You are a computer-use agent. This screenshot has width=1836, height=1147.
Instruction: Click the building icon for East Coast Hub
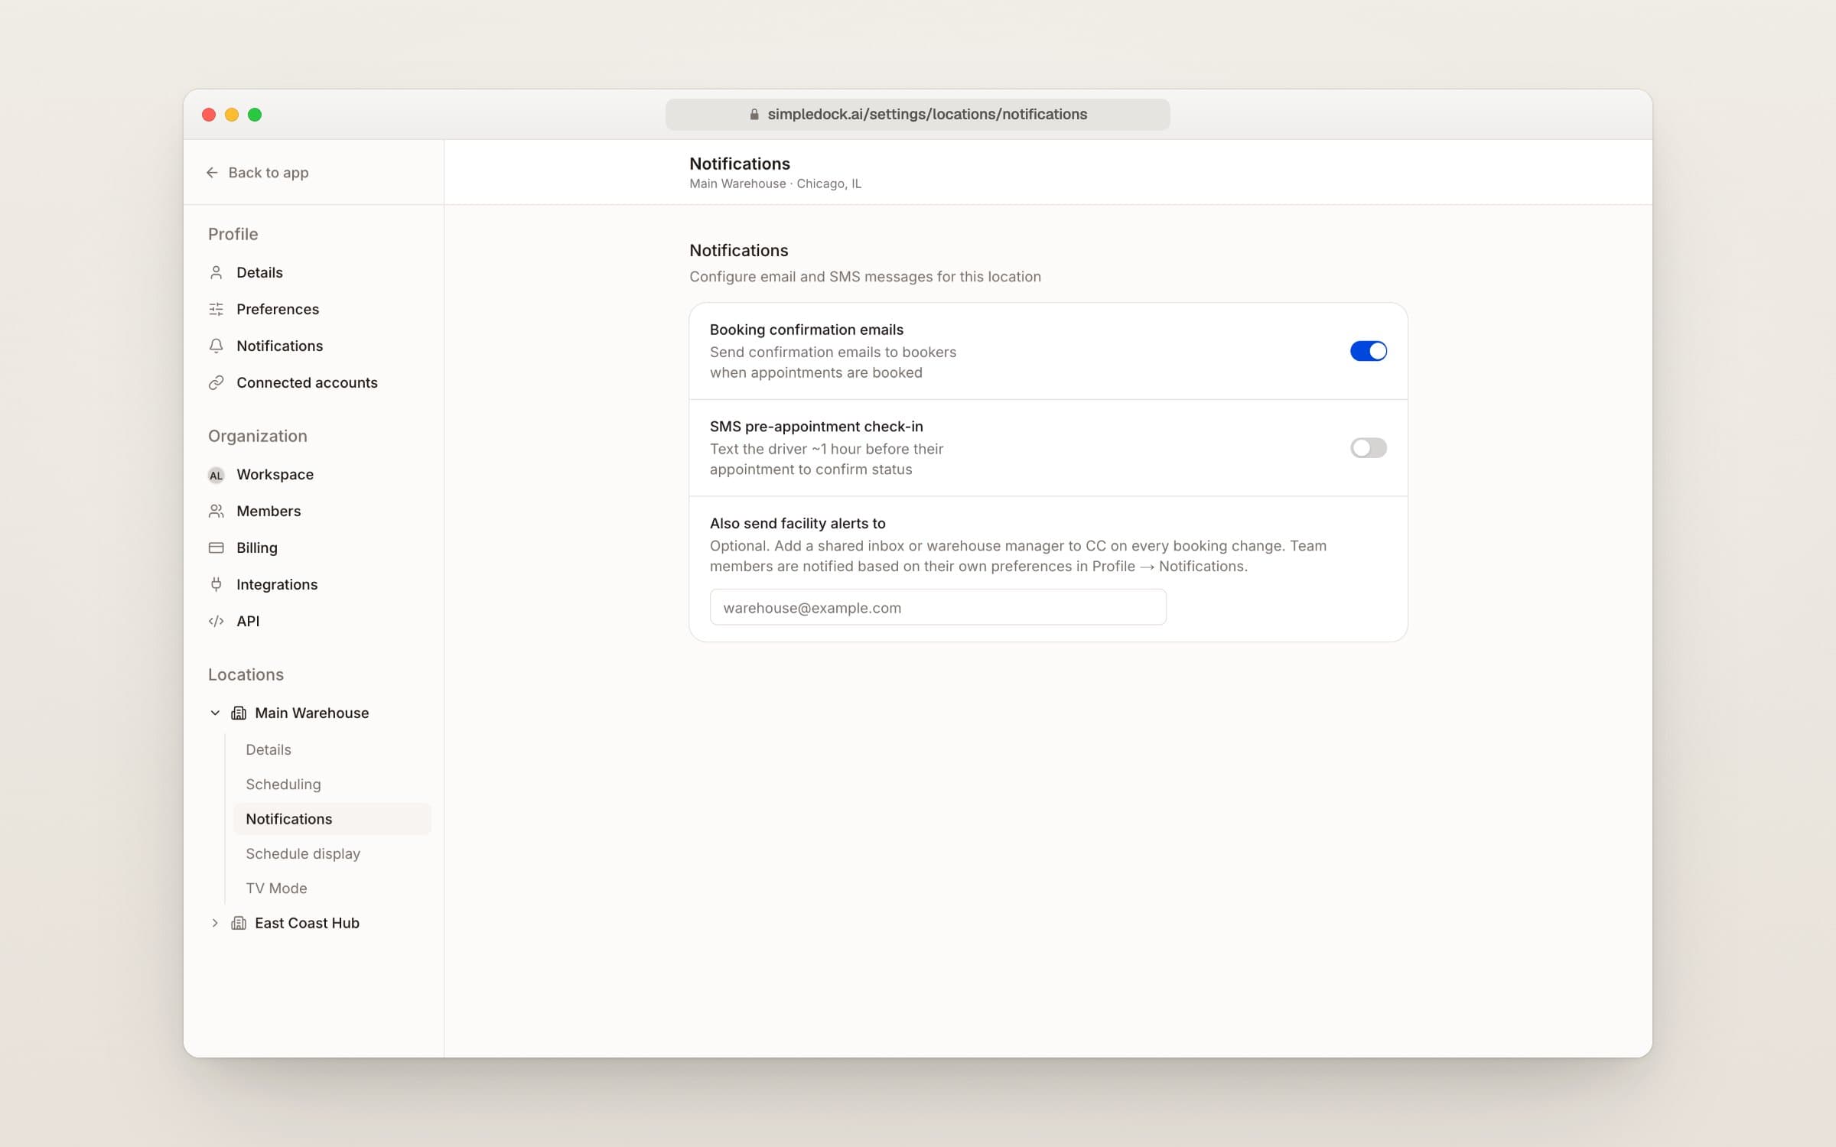click(x=239, y=923)
